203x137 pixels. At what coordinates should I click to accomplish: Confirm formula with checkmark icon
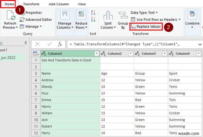click(x=50, y=44)
